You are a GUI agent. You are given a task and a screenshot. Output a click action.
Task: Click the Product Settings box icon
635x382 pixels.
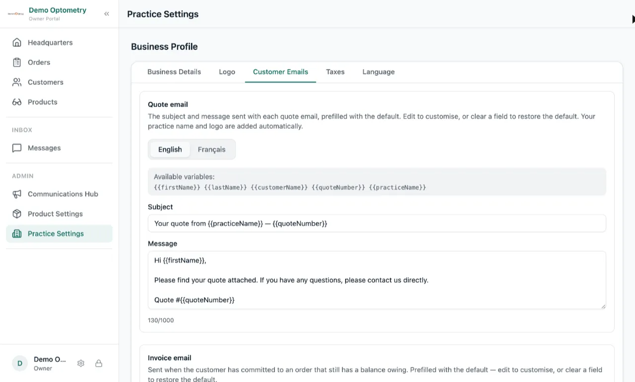tap(17, 214)
